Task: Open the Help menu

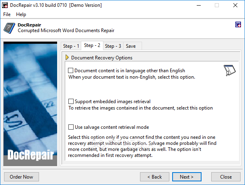Action: click(21, 14)
